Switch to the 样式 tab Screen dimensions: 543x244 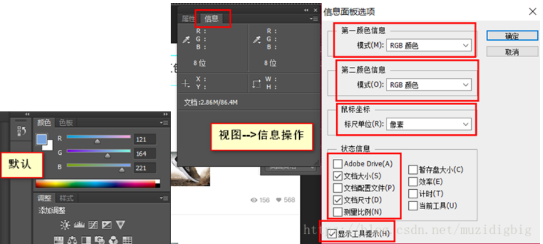click(x=66, y=198)
